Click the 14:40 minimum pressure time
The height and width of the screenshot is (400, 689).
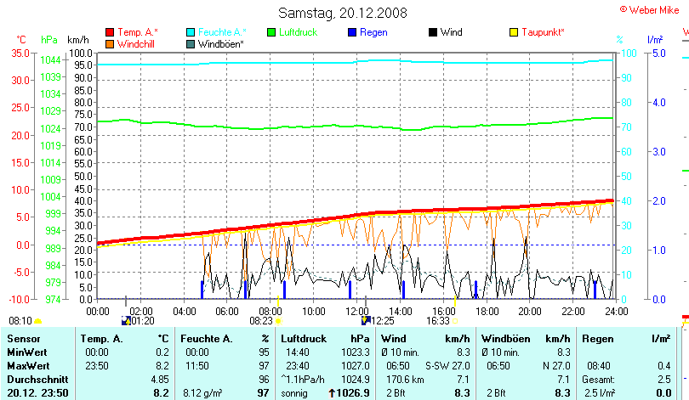(298, 352)
